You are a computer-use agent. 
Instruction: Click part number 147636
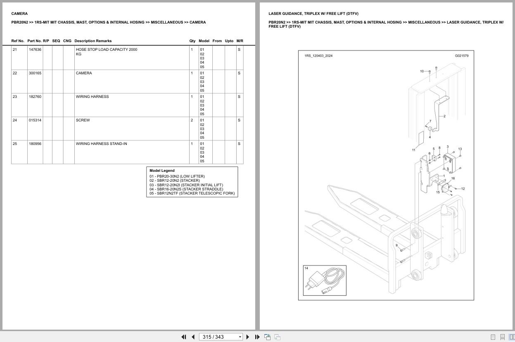click(35, 50)
